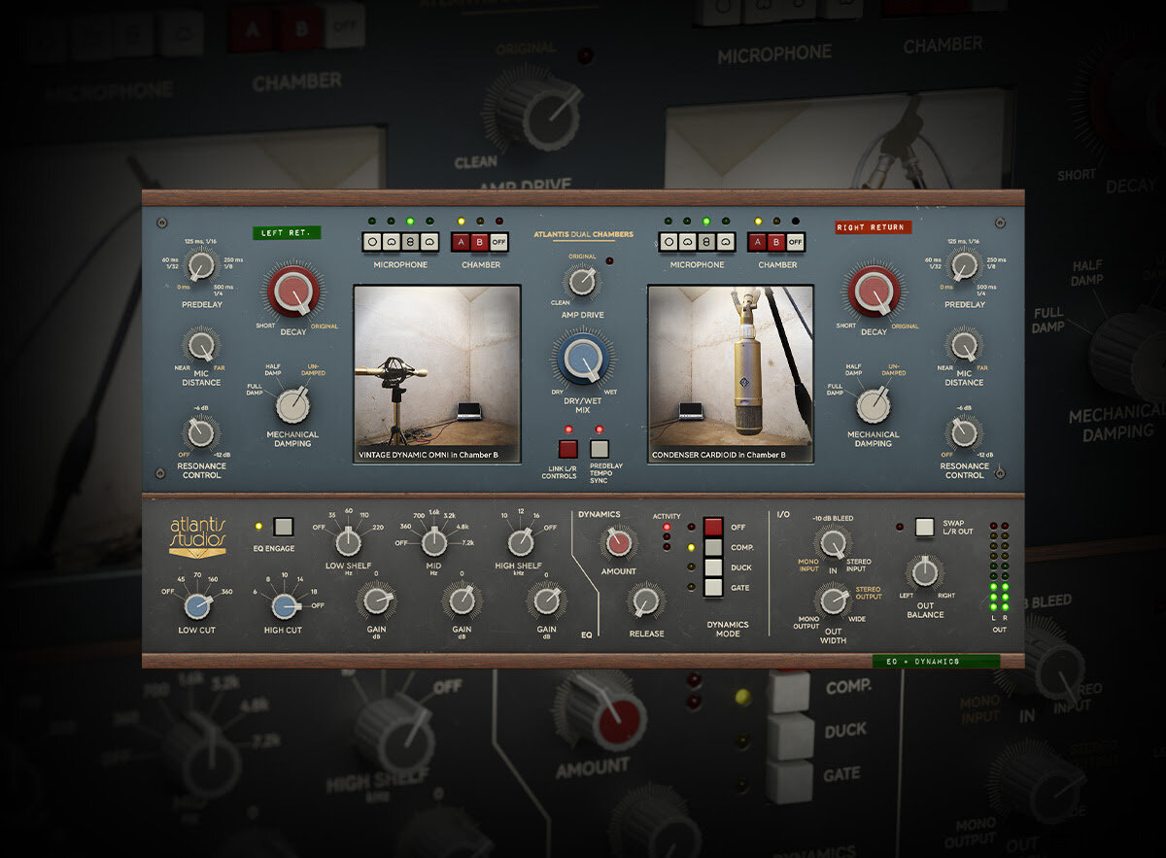The width and height of the screenshot is (1166, 858).
Task: Click the Gain knob under Low Shelf
Action: [x=376, y=602]
